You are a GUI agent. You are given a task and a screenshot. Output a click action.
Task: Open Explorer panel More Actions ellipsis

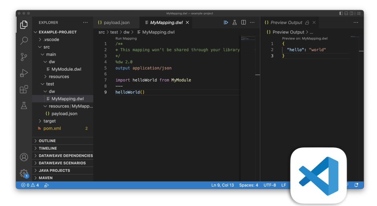[x=85, y=22]
